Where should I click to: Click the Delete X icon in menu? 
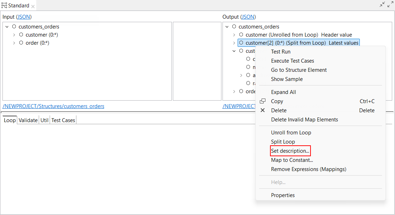tap(263, 110)
